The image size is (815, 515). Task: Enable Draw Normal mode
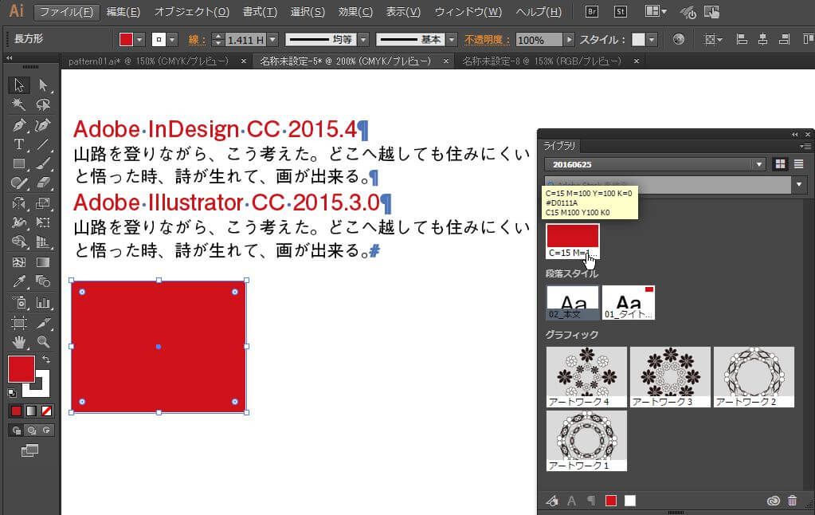click(16, 430)
